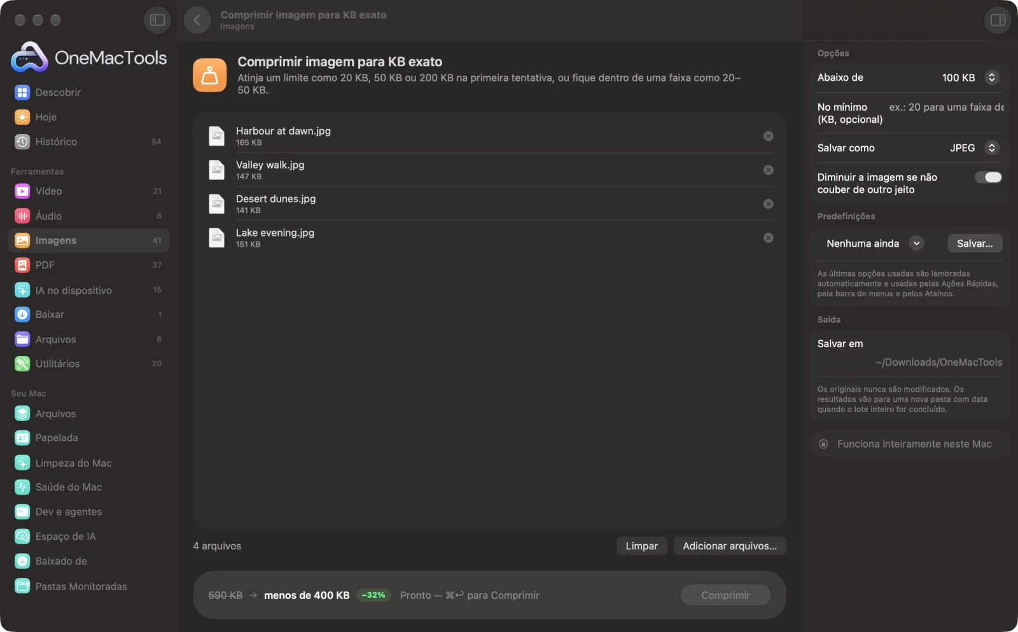Screen dimensions: 1018x632
Task: Toggle Diminuir a imagem se não couber
Action: [x=989, y=177]
